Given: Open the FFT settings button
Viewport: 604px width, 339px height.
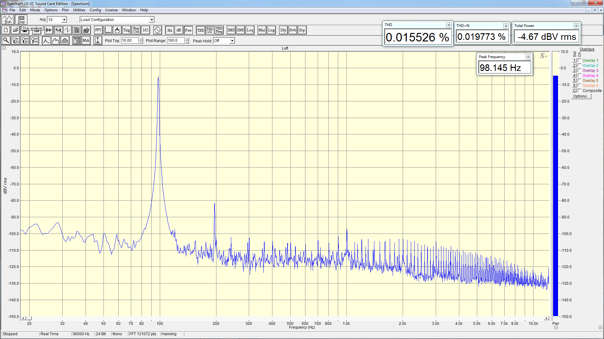Looking at the screenshot, I should coord(98,30).
